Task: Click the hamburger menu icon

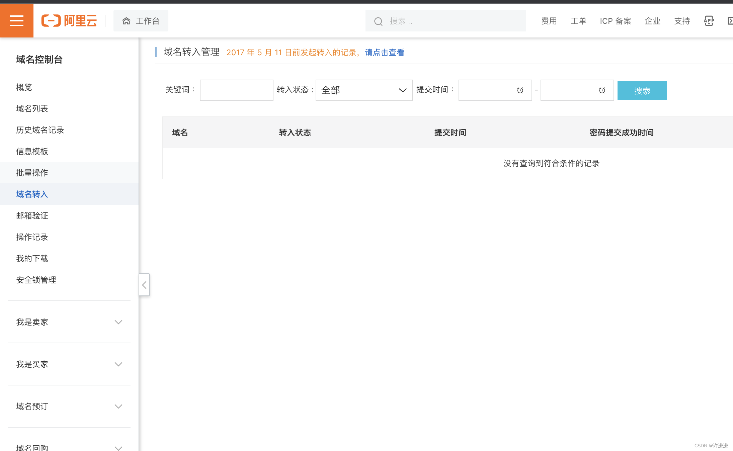Action: point(17,20)
